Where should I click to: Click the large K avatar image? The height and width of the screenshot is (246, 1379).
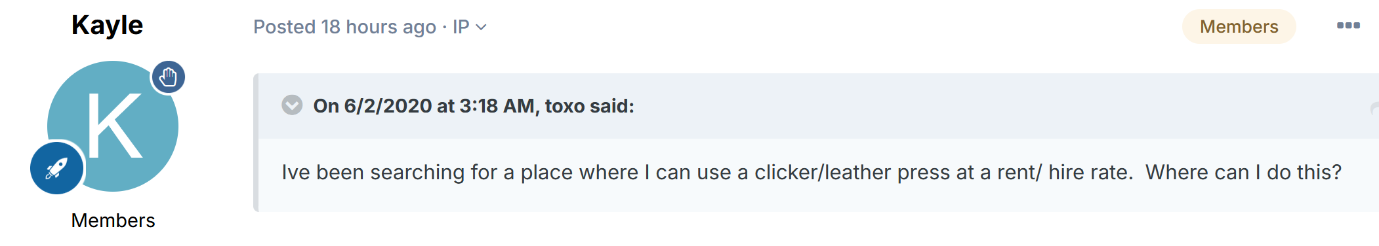[x=113, y=126]
